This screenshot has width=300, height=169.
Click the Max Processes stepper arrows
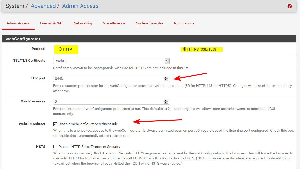point(166,102)
